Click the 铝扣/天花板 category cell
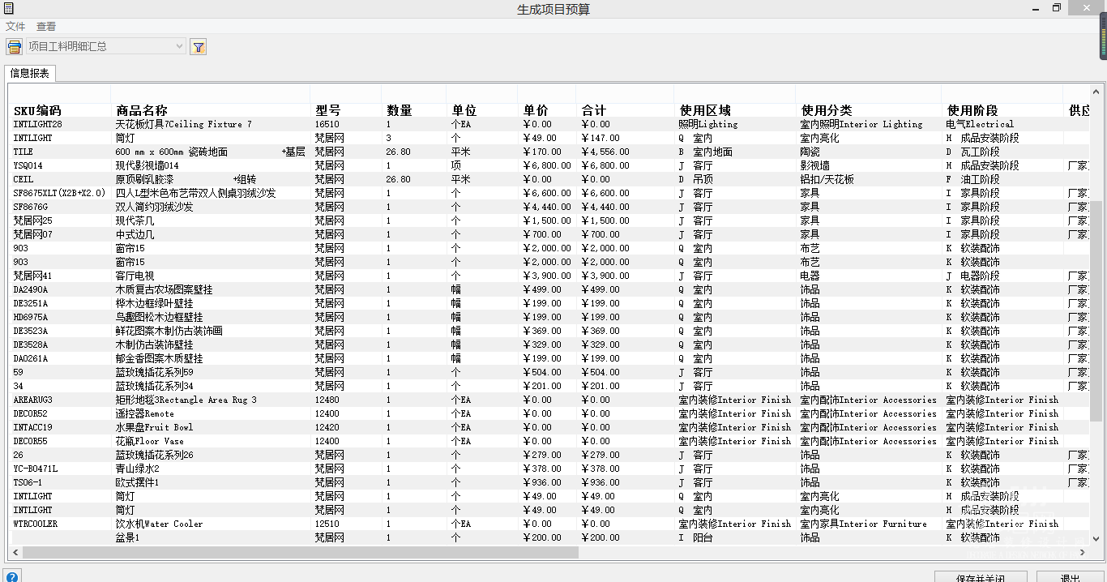This screenshot has width=1107, height=582. pyautogui.click(x=826, y=179)
